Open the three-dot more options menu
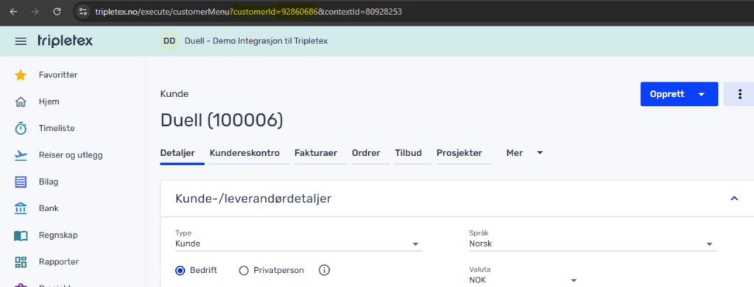Image resolution: width=754 pixels, height=287 pixels. (x=740, y=94)
